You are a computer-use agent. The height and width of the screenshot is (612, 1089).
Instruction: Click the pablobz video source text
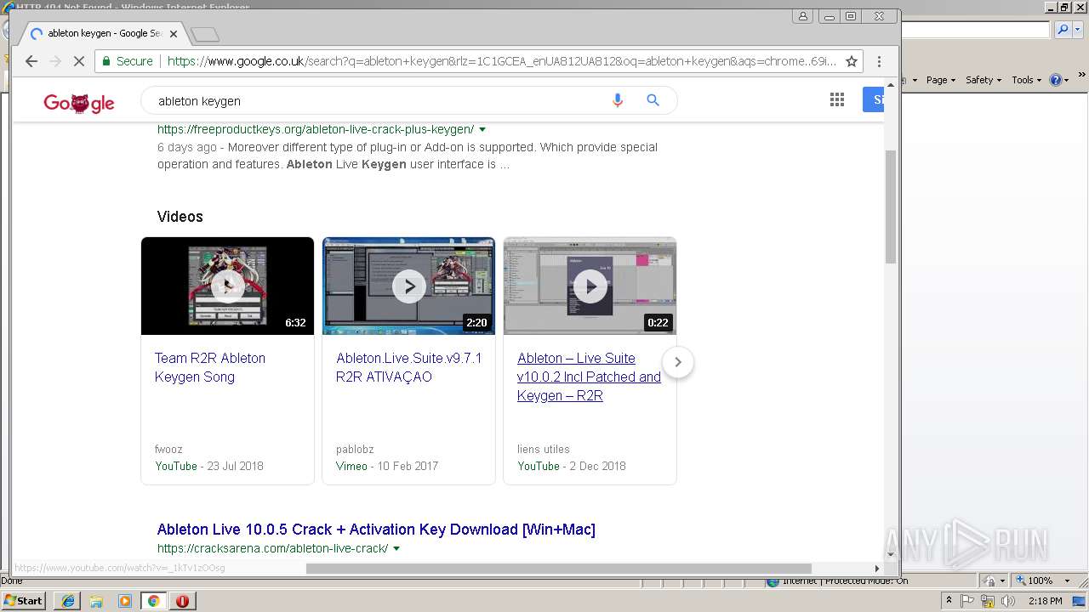[355, 449]
